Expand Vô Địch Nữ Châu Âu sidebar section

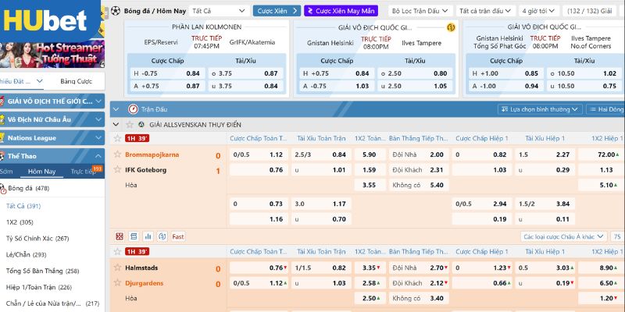click(x=52, y=119)
